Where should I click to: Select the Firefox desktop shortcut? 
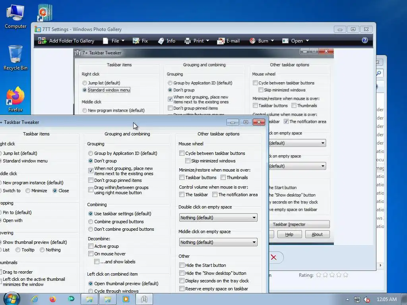tap(16, 99)
